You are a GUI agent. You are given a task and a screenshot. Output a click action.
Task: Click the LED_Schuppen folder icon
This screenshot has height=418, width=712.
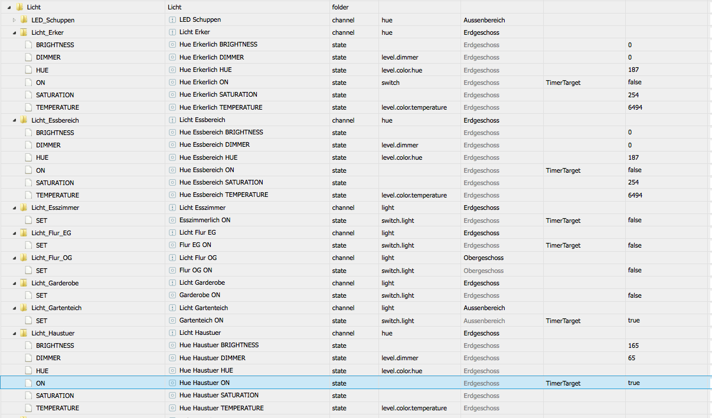(x=24, y=20)
